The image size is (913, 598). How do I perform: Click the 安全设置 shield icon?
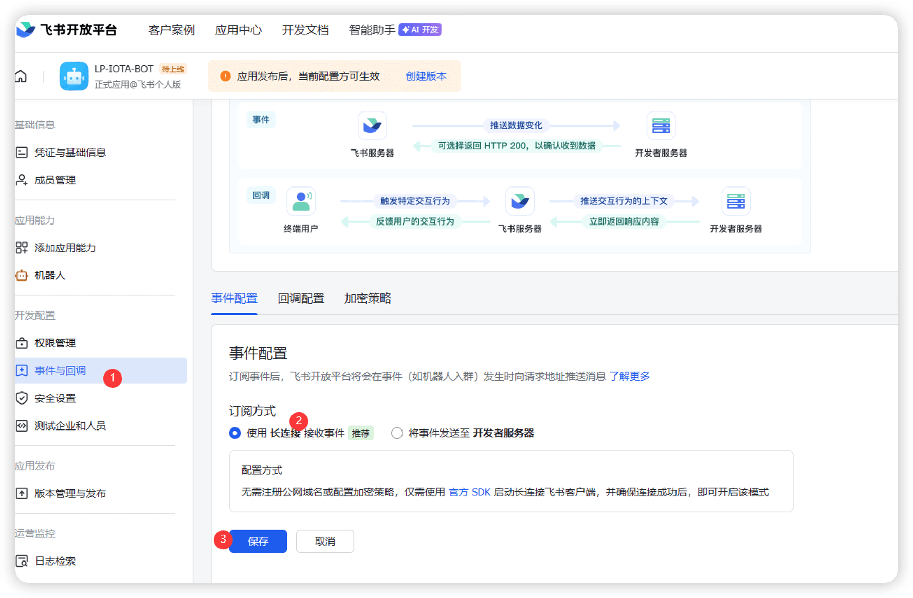tap(22, 398)
